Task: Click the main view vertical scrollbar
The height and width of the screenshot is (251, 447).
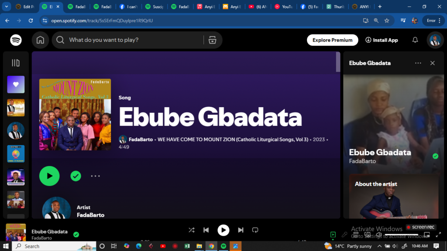Action: pos(338,62)
